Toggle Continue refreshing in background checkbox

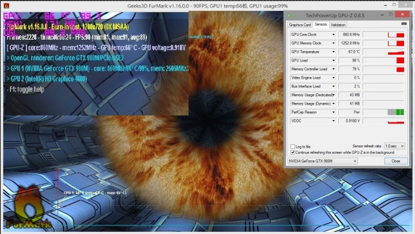pos(293,152)
